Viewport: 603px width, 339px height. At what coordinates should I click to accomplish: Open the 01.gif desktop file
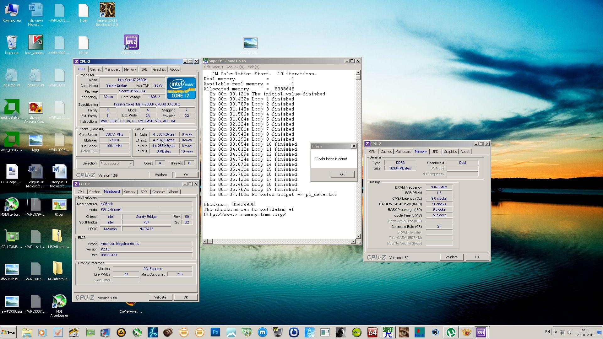59,207
